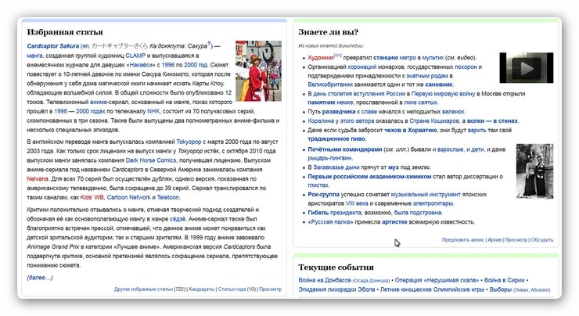Click 'Кандидаты' under the featured article
This screenshot has height=316, width=579.
click(x=201, y=289)
